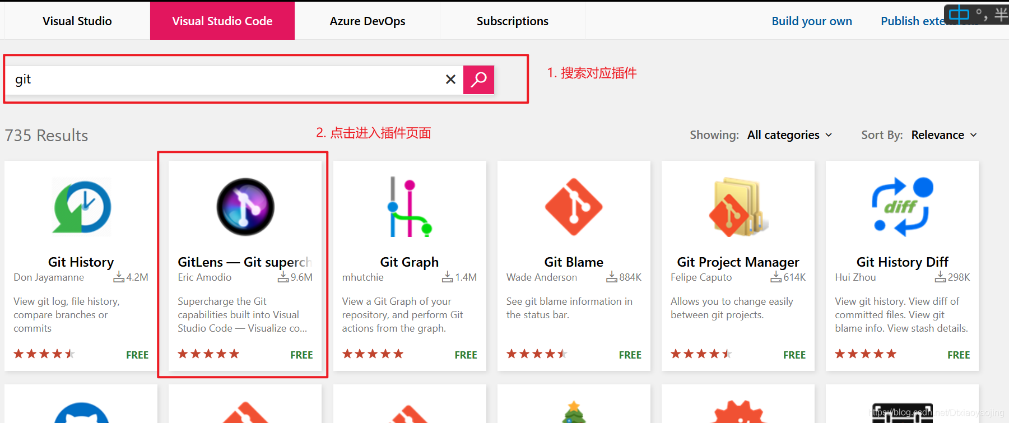
Task: Click the Git Blame red diamond icon
Action: 574,207
